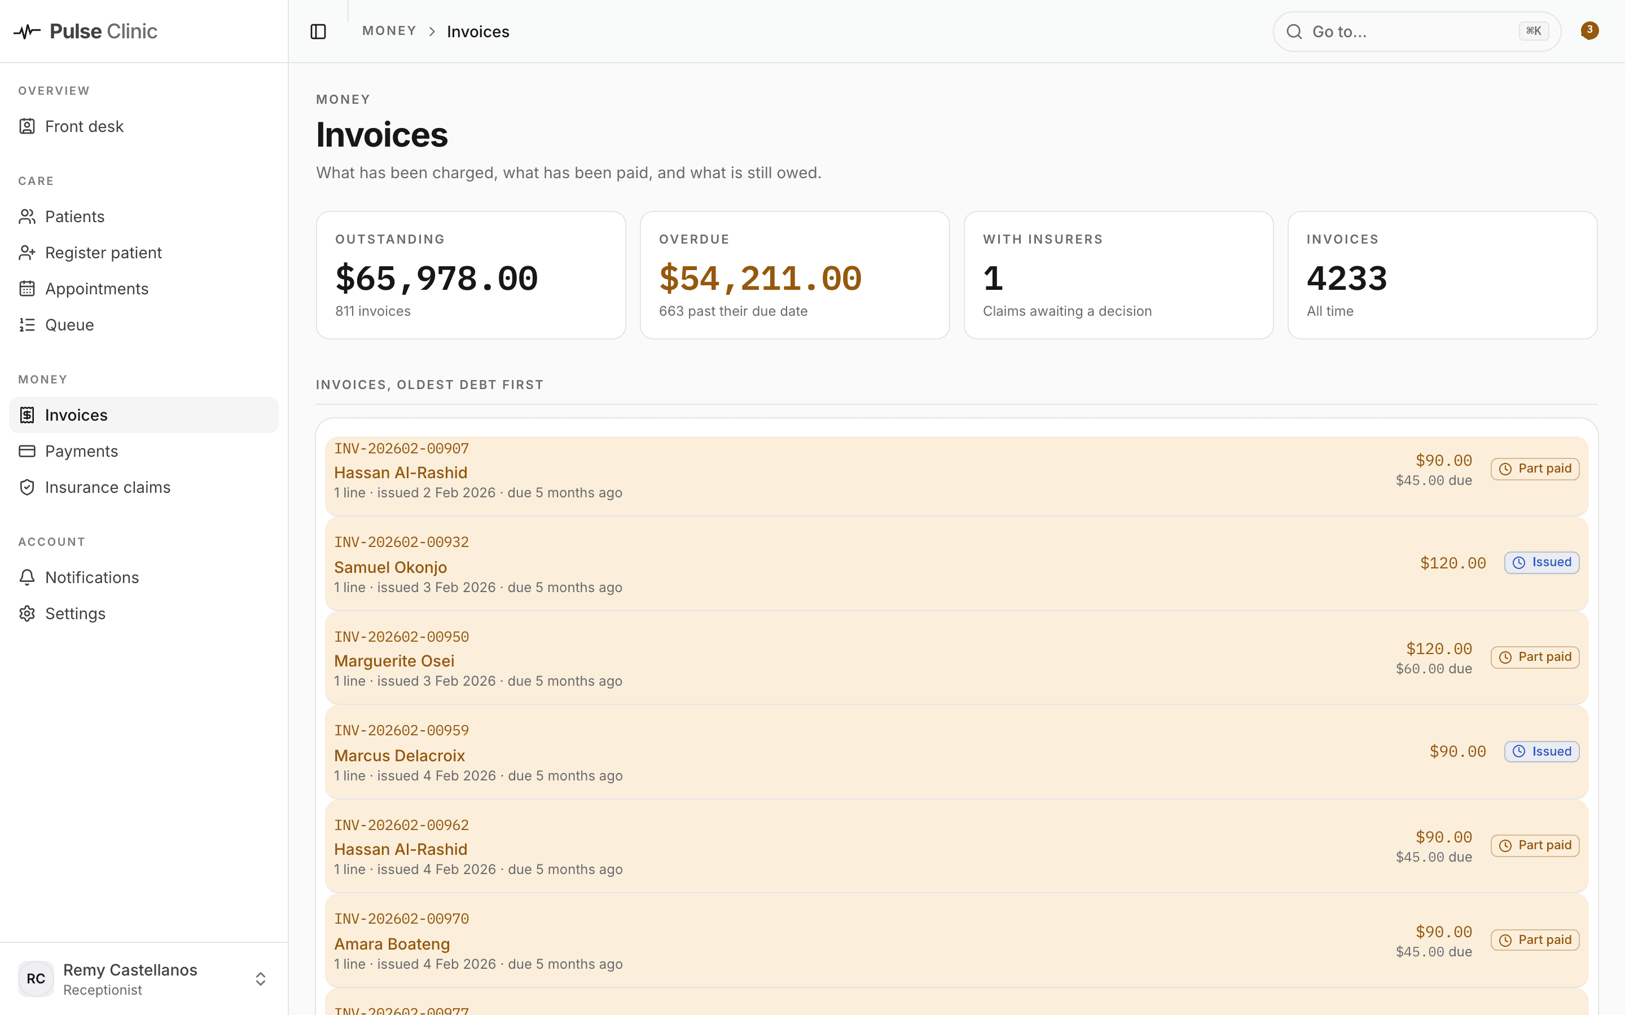The height and width of the screenshot is (1015, 1625).
Task: Click the search magnifier icon
Action: click(x=1294, y=32)
